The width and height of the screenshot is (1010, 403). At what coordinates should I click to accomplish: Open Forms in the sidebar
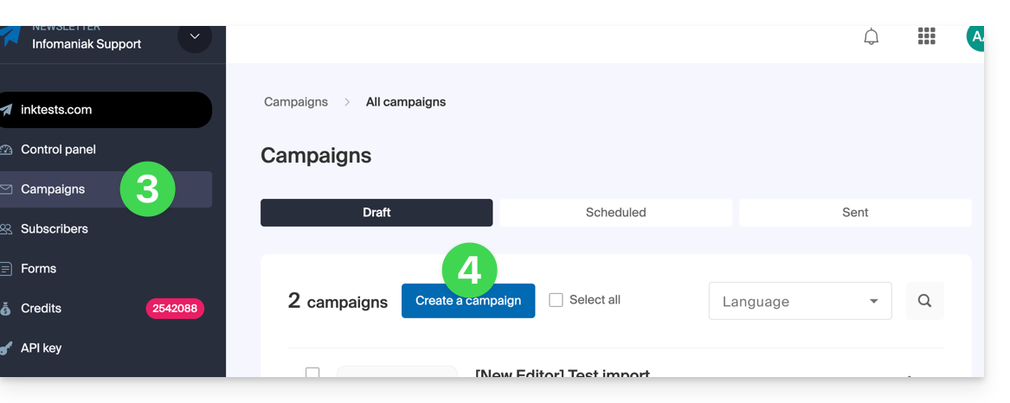[38, 269]
